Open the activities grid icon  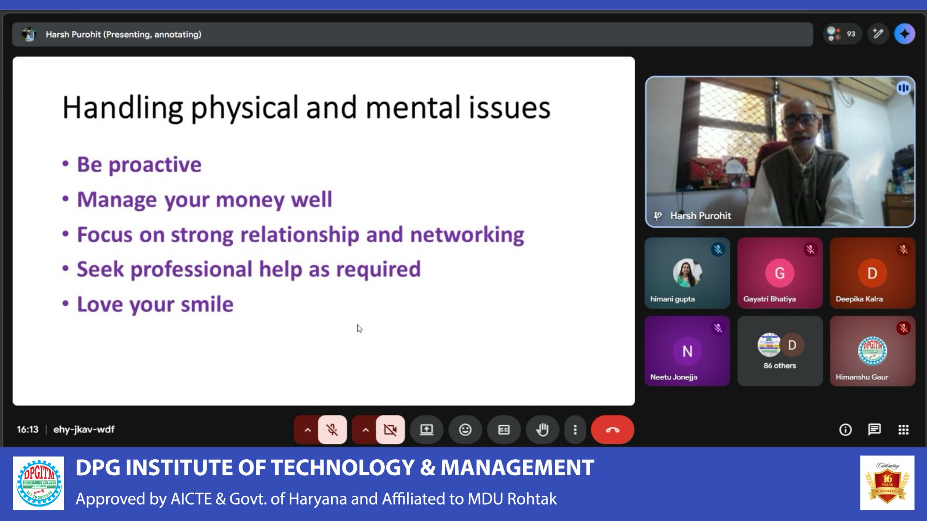903,429
